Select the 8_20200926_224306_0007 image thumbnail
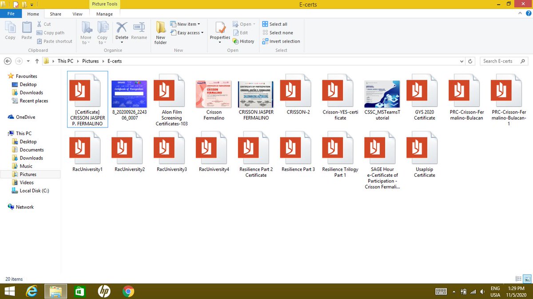 (x=129, y=94)
